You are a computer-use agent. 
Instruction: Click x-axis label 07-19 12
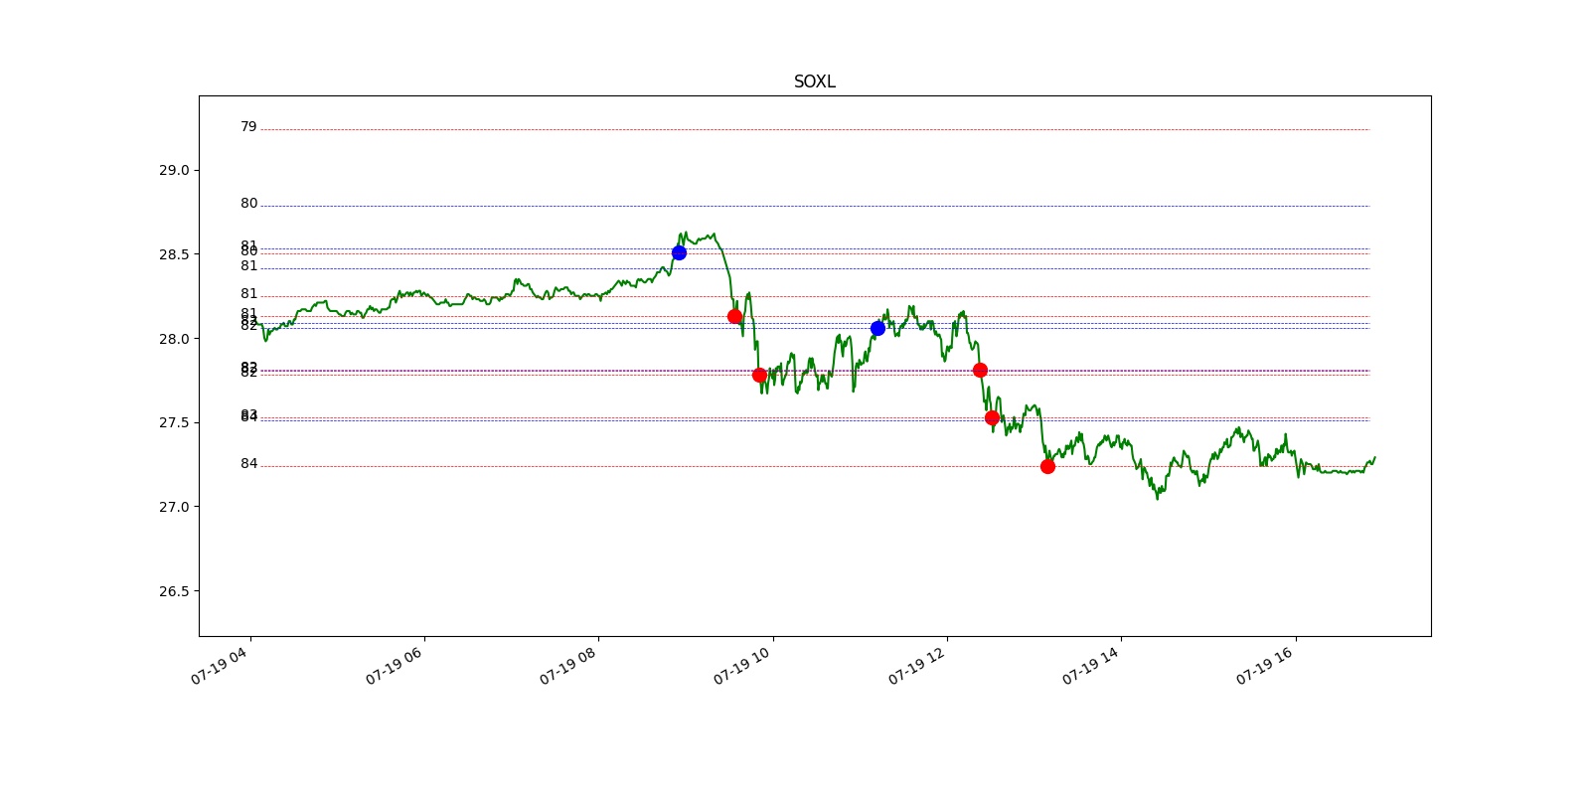point(916,666)
